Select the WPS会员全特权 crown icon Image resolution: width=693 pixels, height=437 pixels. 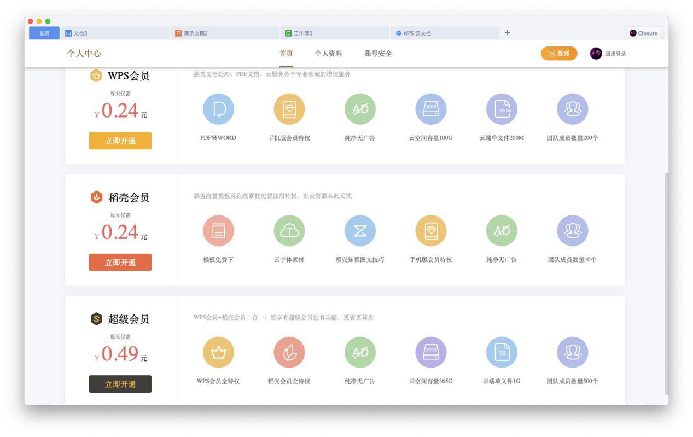tap(218, 353)
